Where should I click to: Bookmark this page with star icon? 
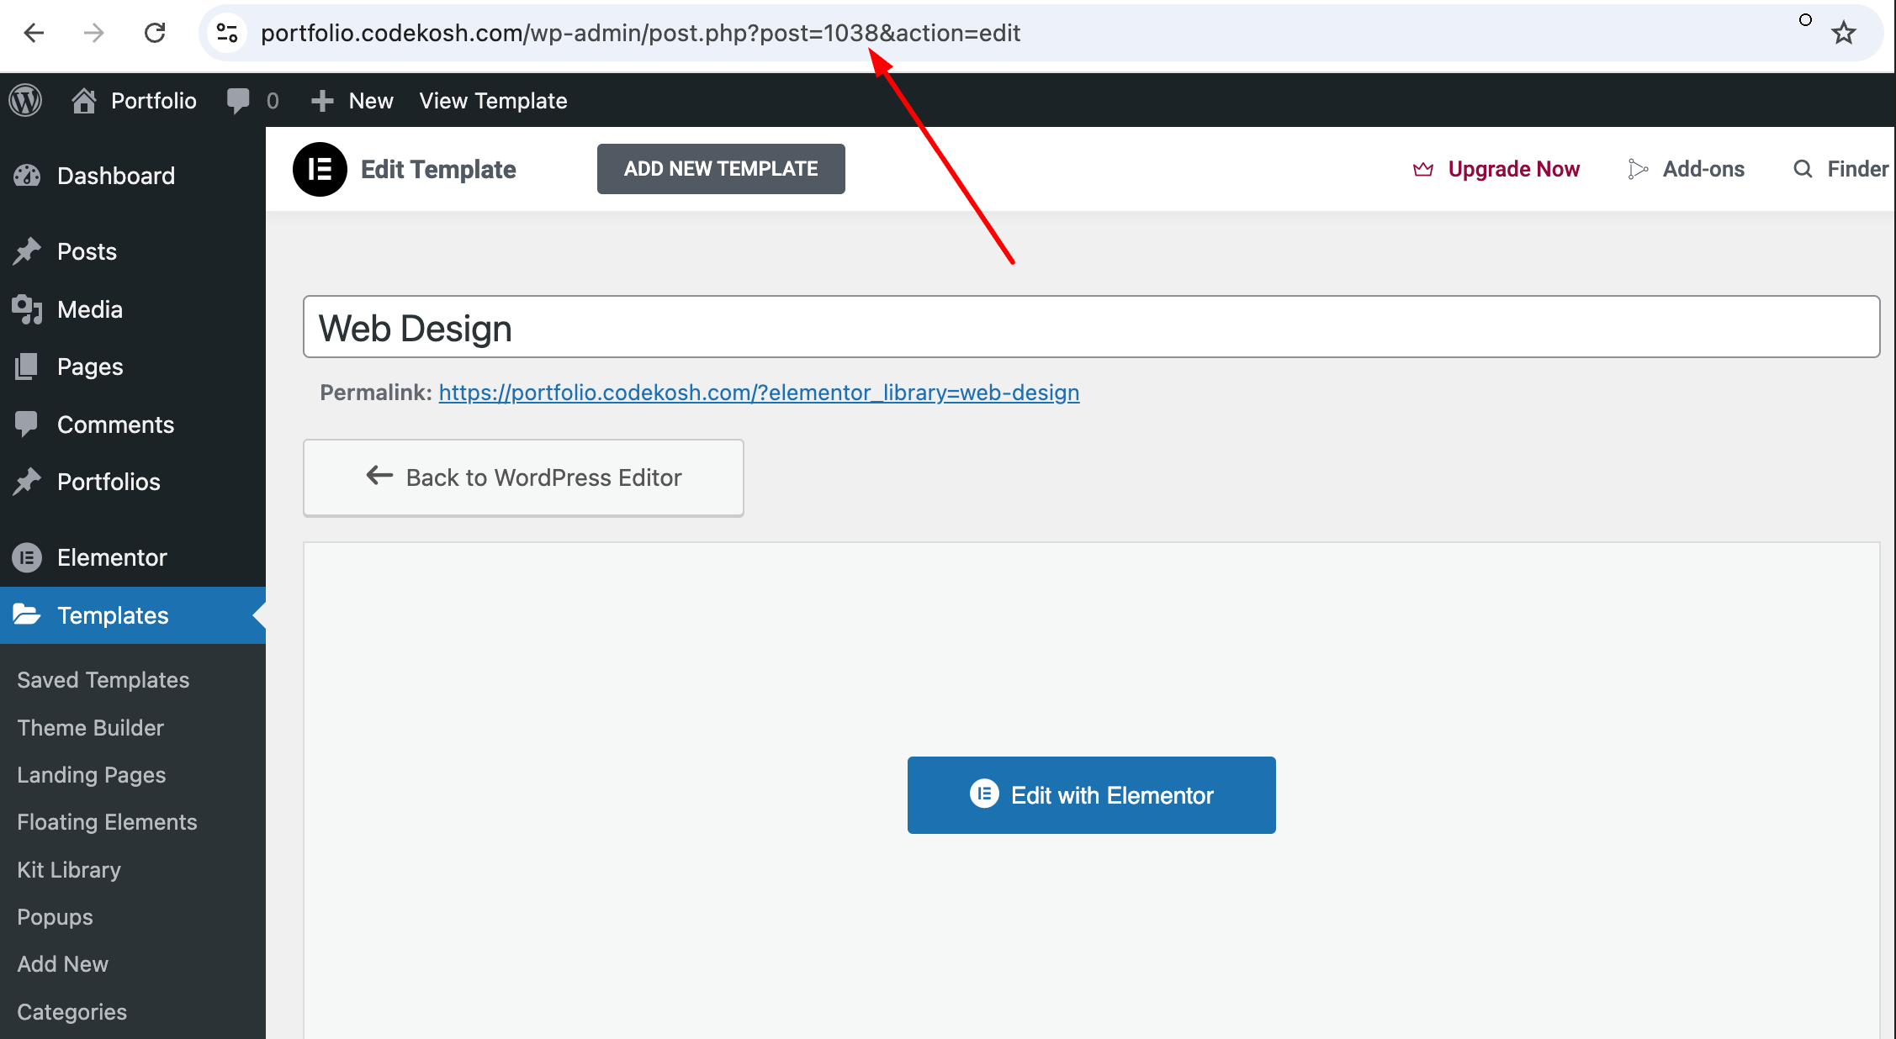1844,33
